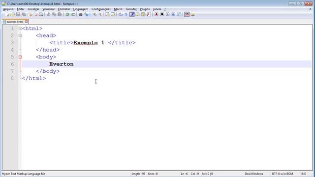Click the Open file toolbar icon
The width and height of the screenshot is (315, 177).
pos(13,14)
